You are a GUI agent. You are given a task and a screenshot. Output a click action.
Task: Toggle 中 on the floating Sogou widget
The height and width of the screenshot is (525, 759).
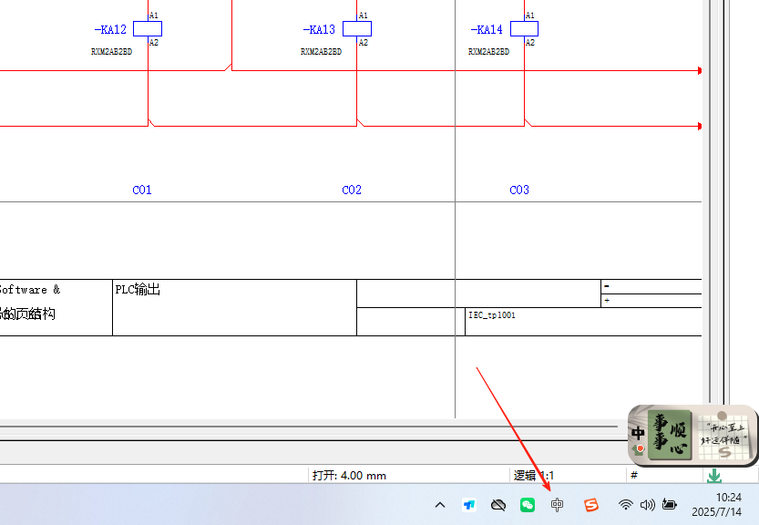[x=639, y=433]
